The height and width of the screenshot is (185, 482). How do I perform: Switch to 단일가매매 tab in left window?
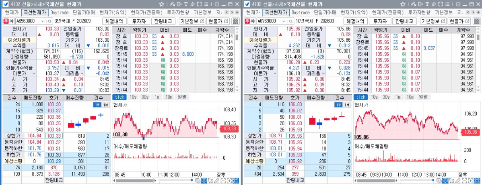(84, 12)
